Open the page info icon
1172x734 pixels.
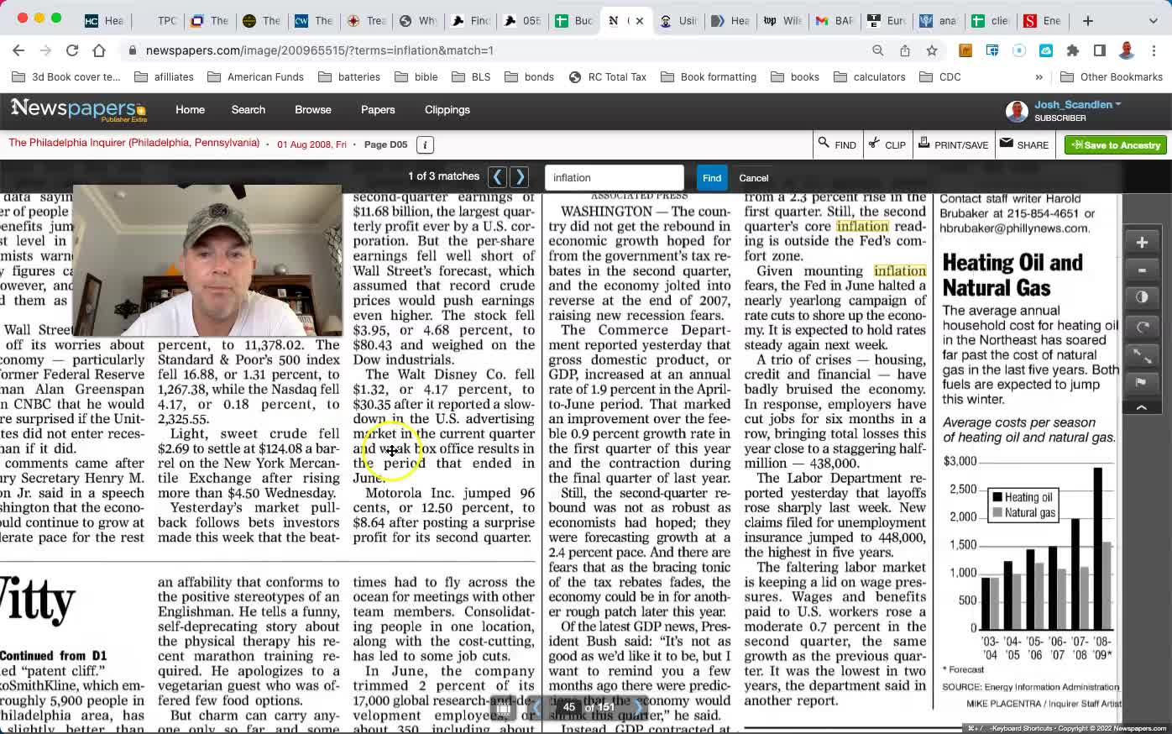pos(425,144)
